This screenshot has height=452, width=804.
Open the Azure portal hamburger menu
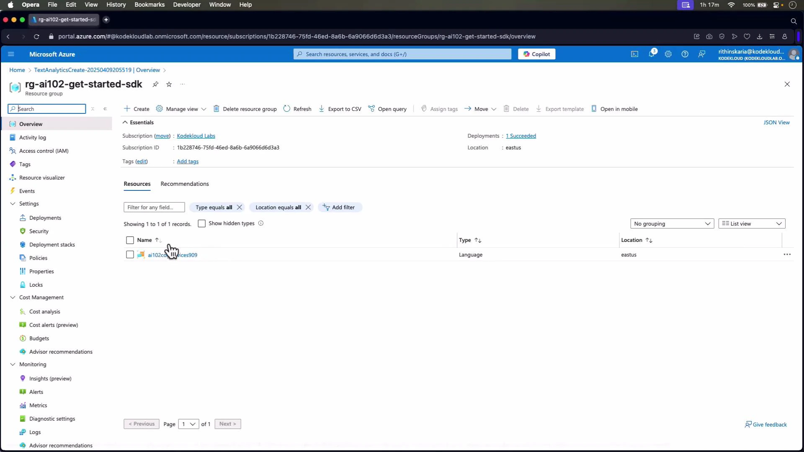coord(11,54)
